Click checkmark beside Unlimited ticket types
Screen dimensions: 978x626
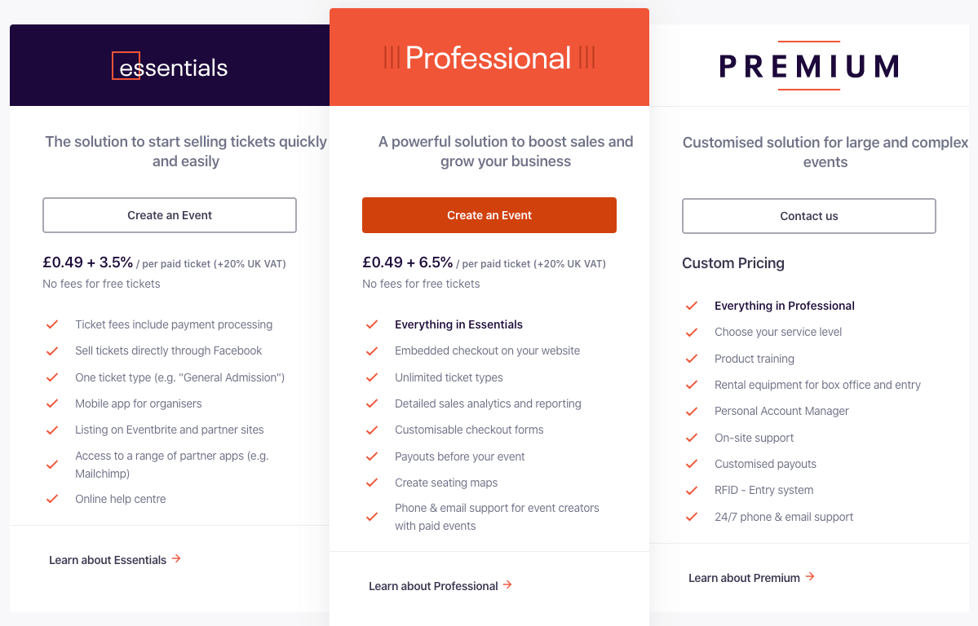(x=372, y=377)
